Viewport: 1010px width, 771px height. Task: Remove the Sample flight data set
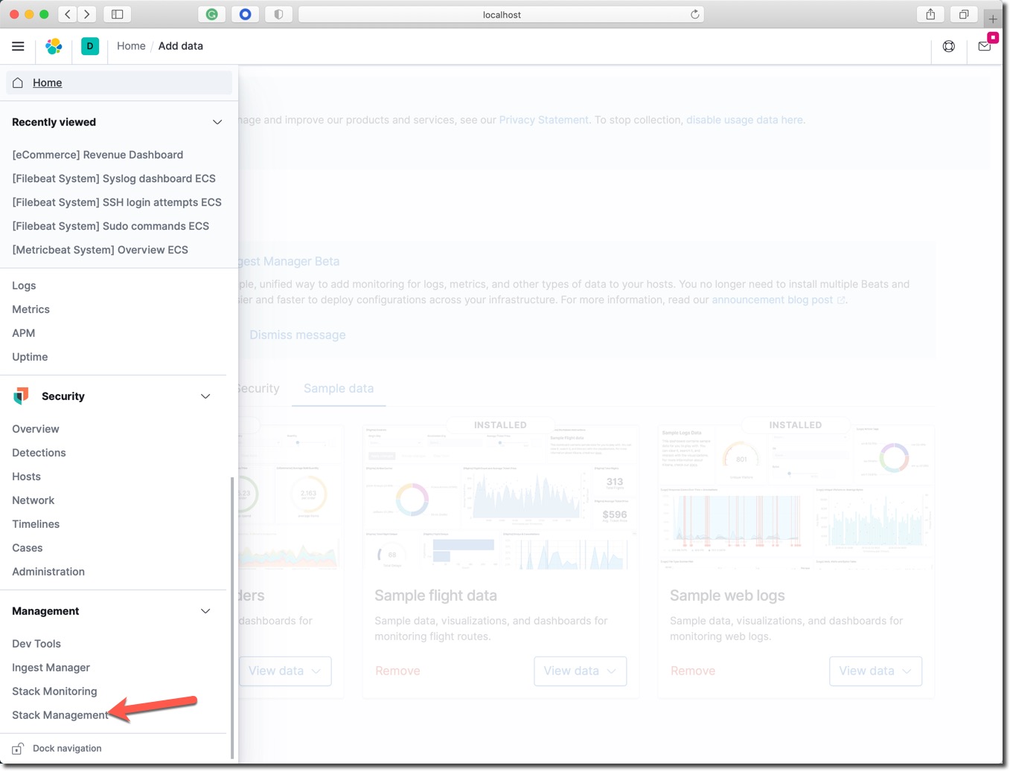click(x=397, y=671)
